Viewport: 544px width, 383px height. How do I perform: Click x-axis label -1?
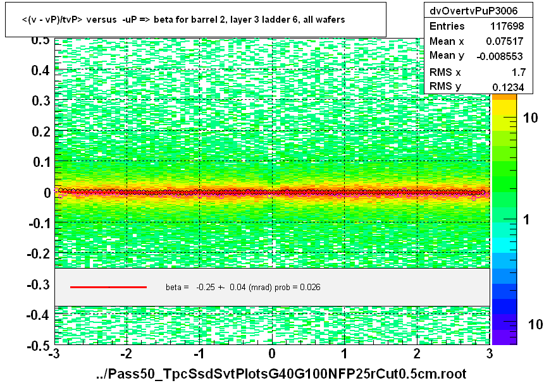tap(199, 354)
